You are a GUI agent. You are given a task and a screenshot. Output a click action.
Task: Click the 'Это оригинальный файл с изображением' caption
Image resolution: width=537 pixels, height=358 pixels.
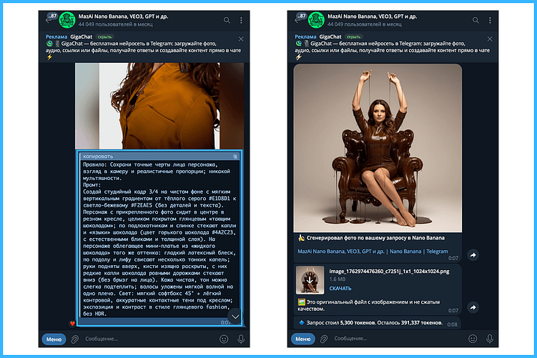point(368,305)
